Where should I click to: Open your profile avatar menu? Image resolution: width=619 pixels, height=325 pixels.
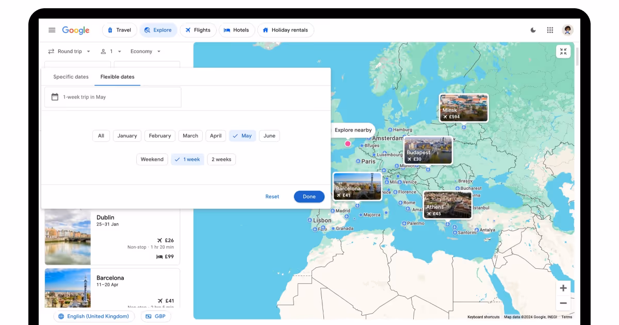pyautogui.click(x=567, y=30)
